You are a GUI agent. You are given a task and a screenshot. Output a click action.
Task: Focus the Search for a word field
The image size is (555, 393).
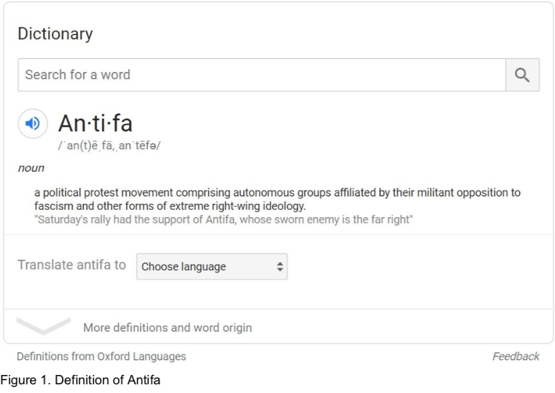pyautogui.click(x=261, y=75)
